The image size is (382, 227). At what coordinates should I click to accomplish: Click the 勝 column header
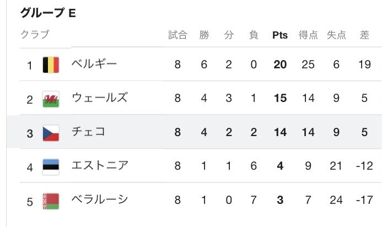coord(205,35)
